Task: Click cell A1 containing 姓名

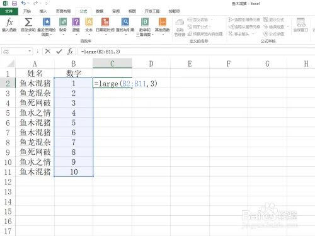Action: click(x=35, y=73)
